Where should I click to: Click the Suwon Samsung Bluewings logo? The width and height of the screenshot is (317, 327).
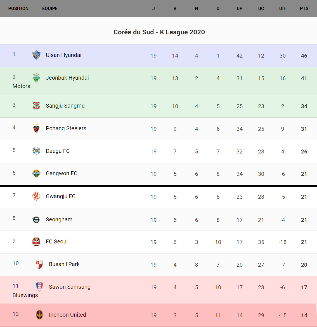[x=39, y=287]
